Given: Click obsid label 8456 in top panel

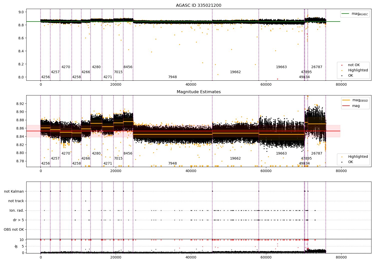Looking at the screenshot, I should 128,67.
